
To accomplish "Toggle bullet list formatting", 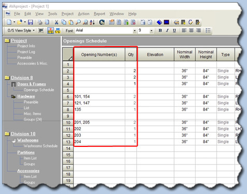I will (x=208, y=31).
